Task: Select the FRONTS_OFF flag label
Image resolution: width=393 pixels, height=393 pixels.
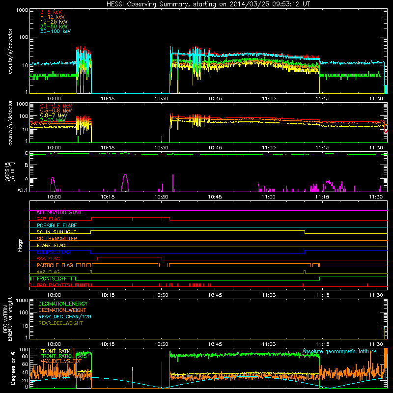Action: pos(52,279)
